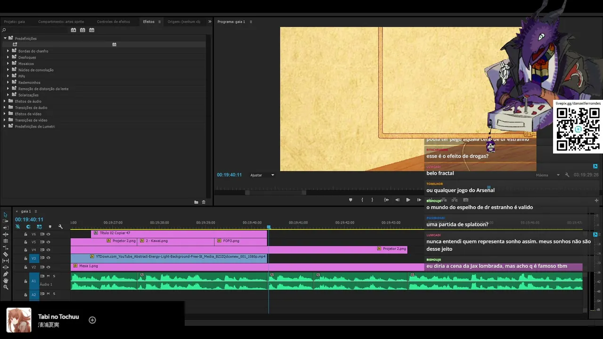This screenshot has height=339, width=603.
Task: Collapse the Predefinições folder
Action: pos(5,38)
